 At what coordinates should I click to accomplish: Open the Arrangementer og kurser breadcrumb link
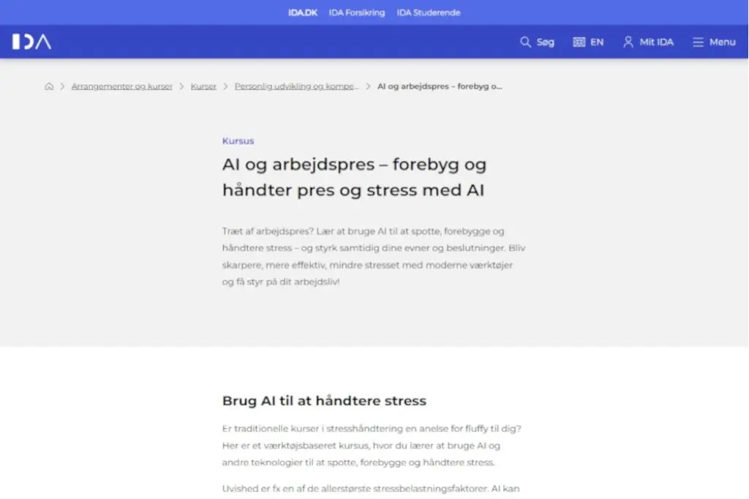point(121,86)
